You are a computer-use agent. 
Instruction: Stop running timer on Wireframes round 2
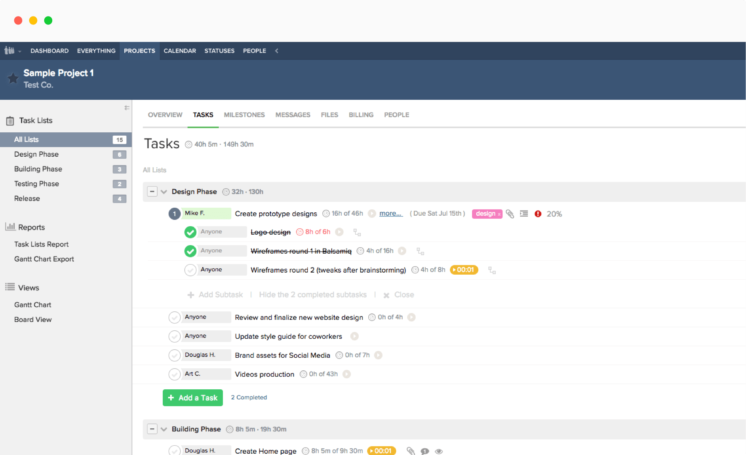coord(464,270)
